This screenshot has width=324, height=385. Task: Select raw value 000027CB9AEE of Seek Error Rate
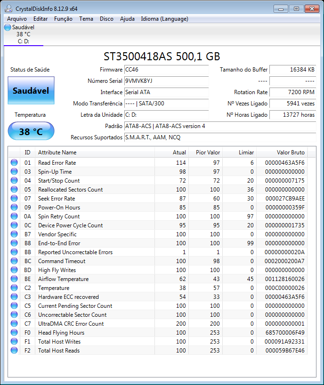point(285,199)
